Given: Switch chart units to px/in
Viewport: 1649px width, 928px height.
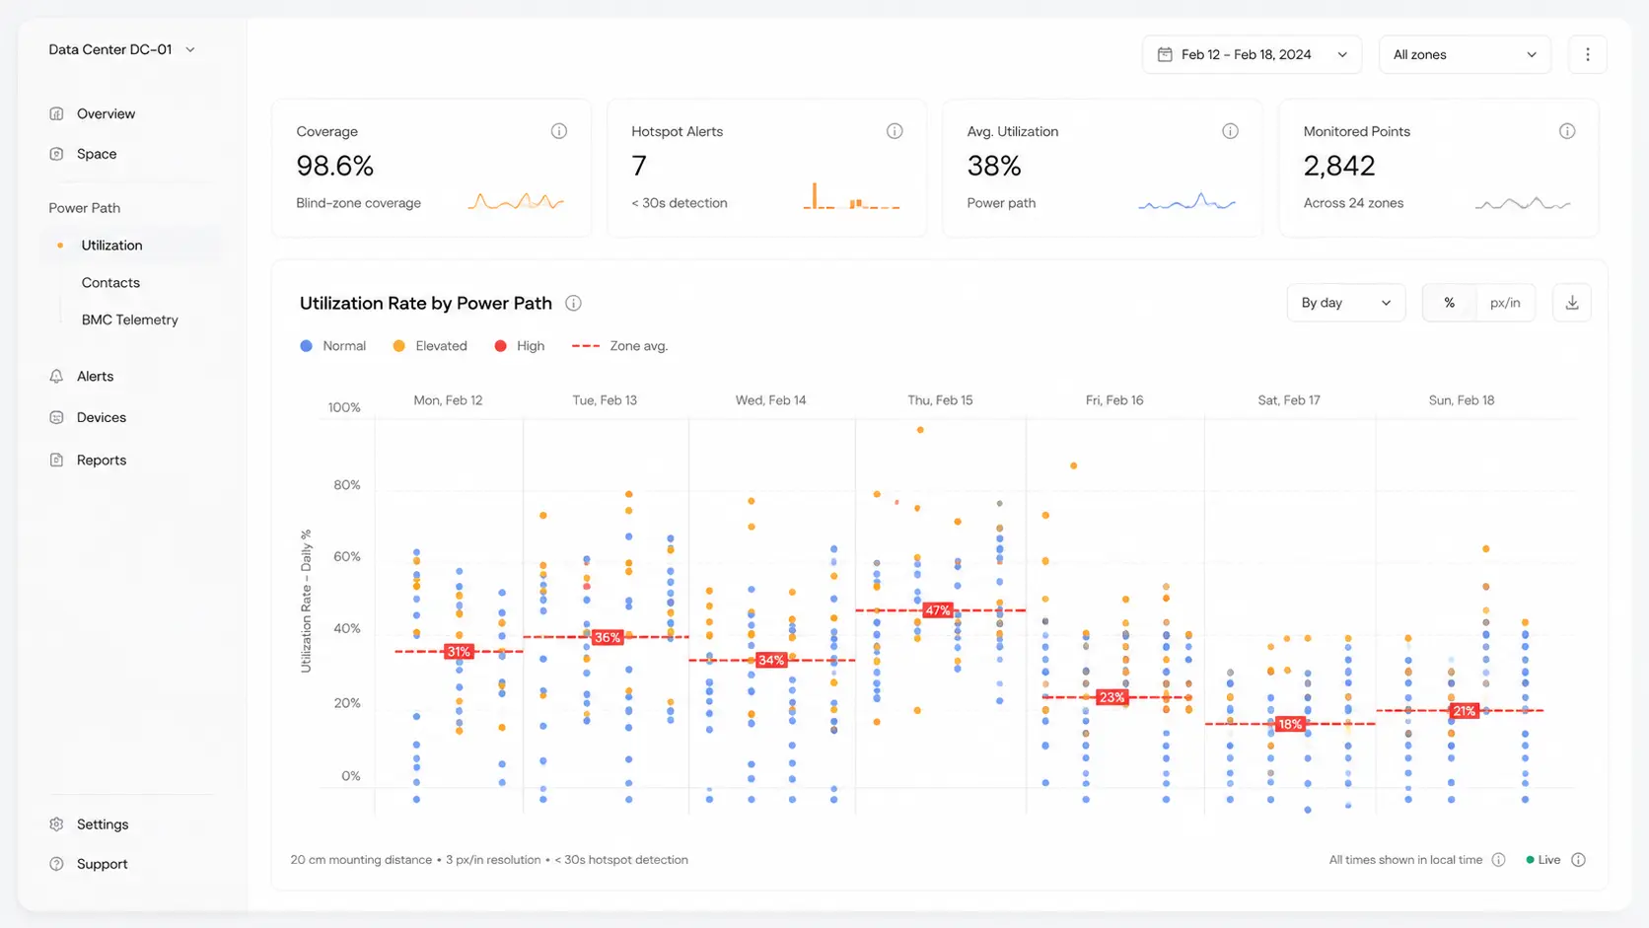Looking at the screenshot, I should 1505,303.
